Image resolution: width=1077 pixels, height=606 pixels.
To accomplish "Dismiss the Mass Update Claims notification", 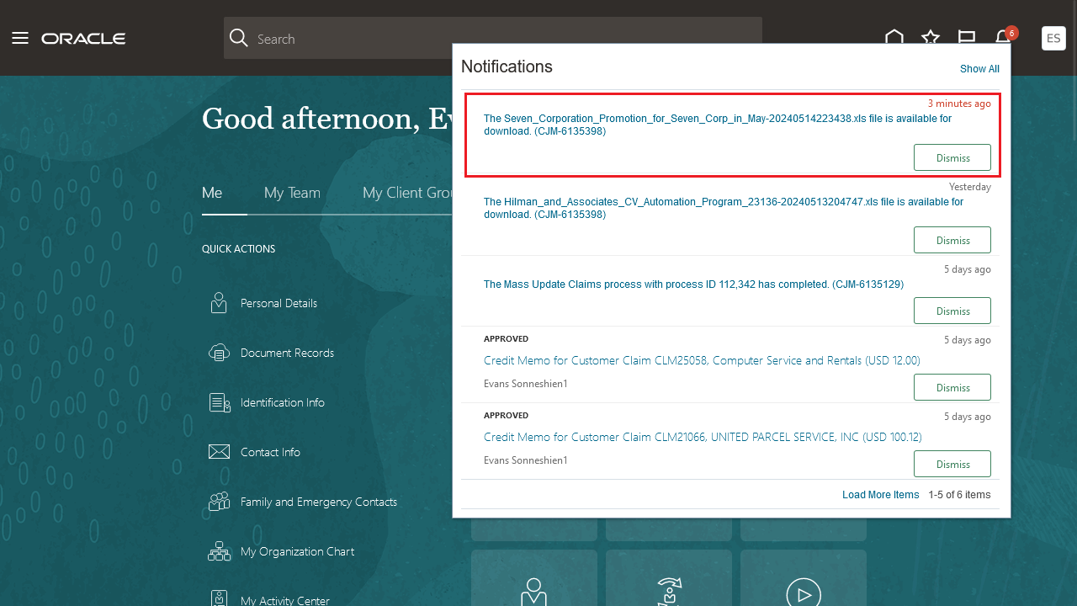I will coord(952,311).
